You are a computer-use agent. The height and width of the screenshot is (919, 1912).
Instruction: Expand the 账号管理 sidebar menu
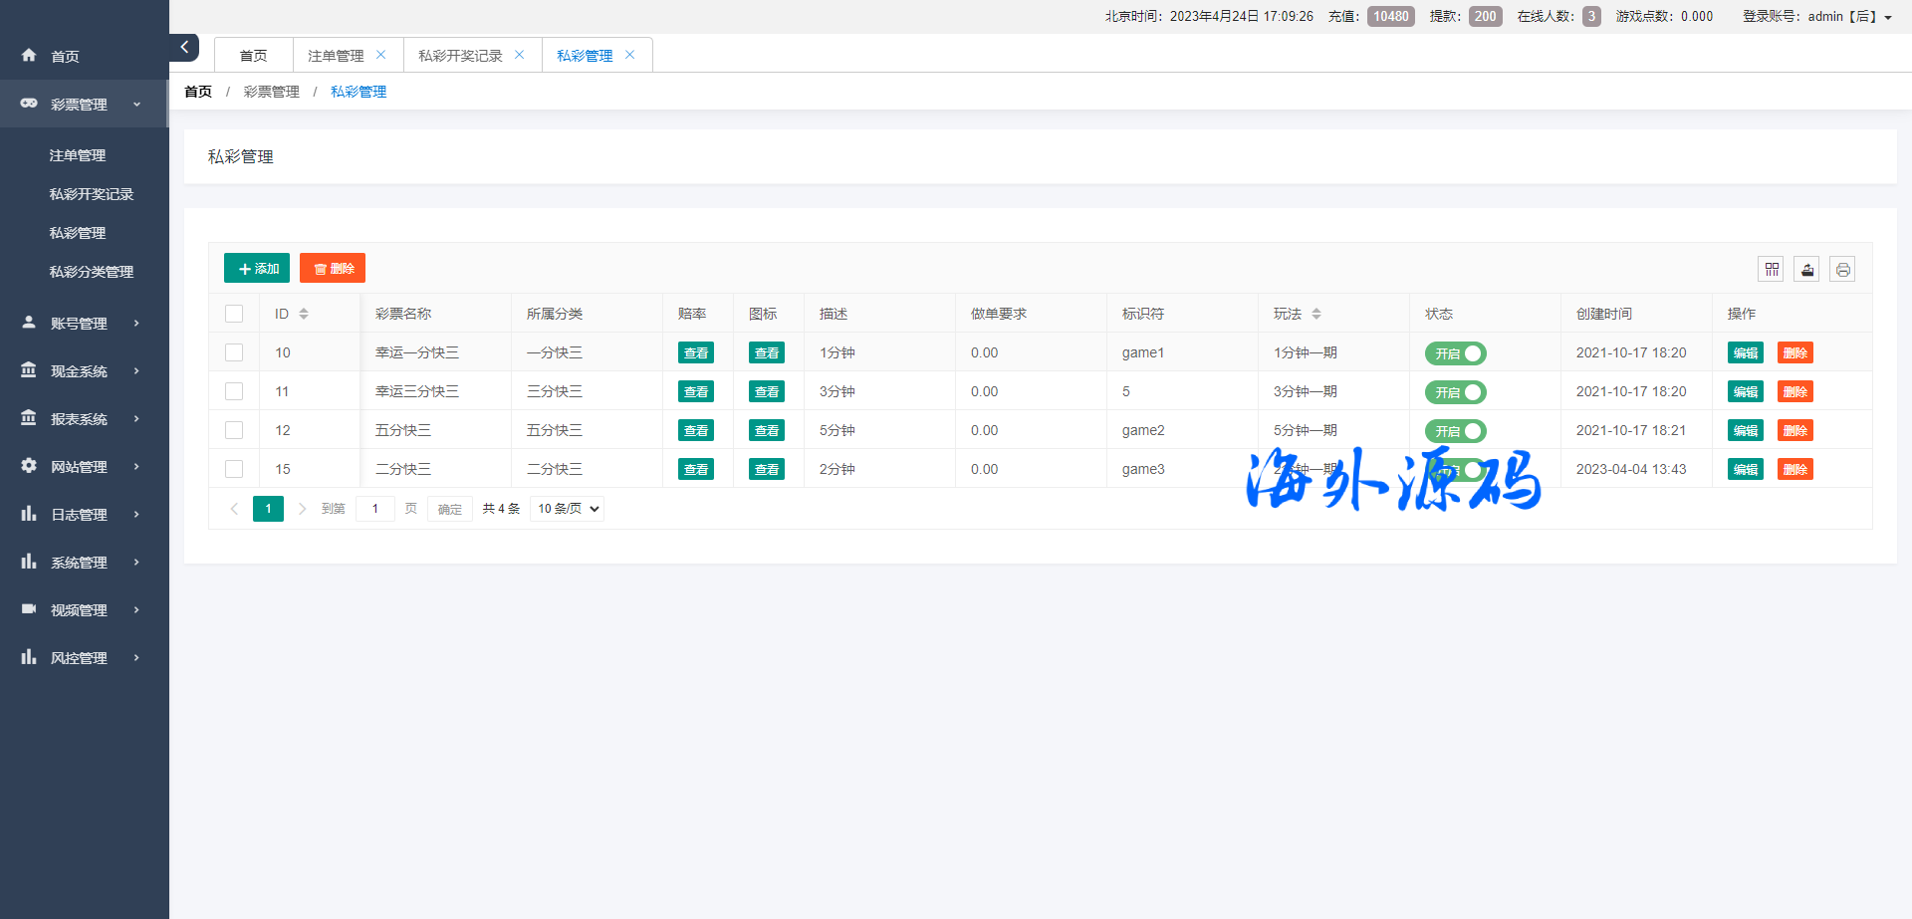pyautogui.click(x=80, y=324)
